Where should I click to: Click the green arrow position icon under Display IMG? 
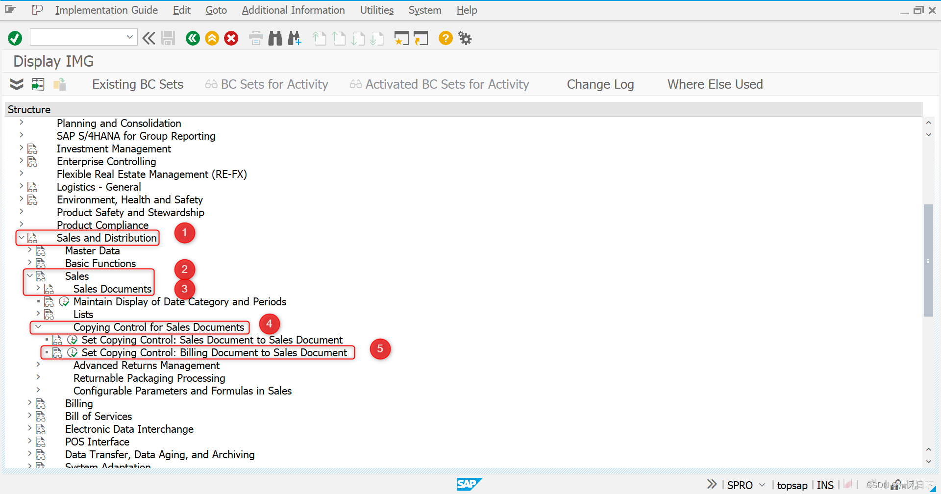(38, 84)
